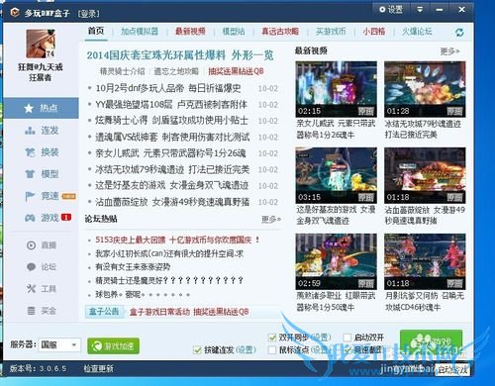Open 买金 in the sidebar
Viewport: 495px width, 386px height.
(x=42, y=311)
